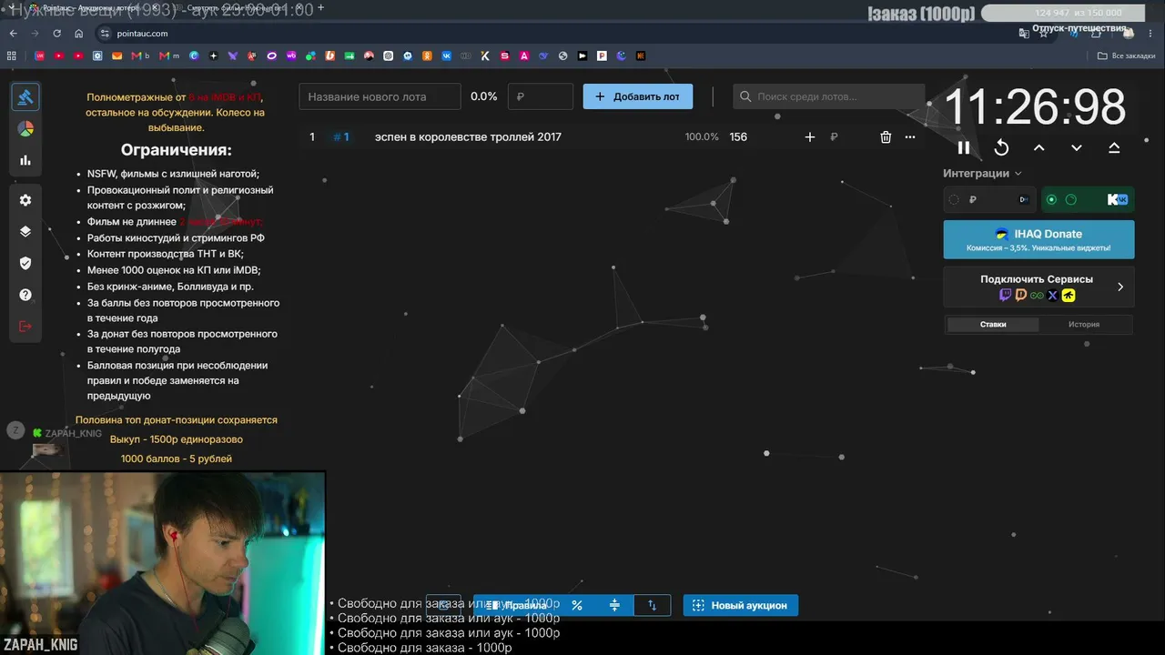Open the auction gavel sidebar page
1165x655 pixels.
click(25, 96)
